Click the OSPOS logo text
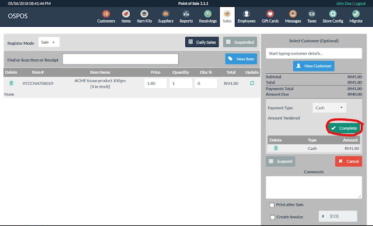Screen dimensions: 373x226 tap(18, 16)
